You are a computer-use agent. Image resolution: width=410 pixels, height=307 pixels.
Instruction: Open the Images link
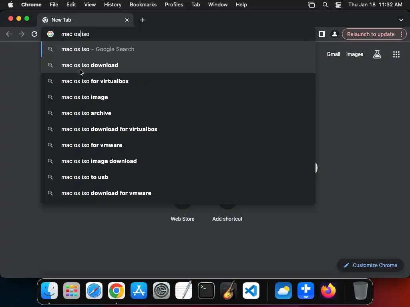click(x=355, y=54)
